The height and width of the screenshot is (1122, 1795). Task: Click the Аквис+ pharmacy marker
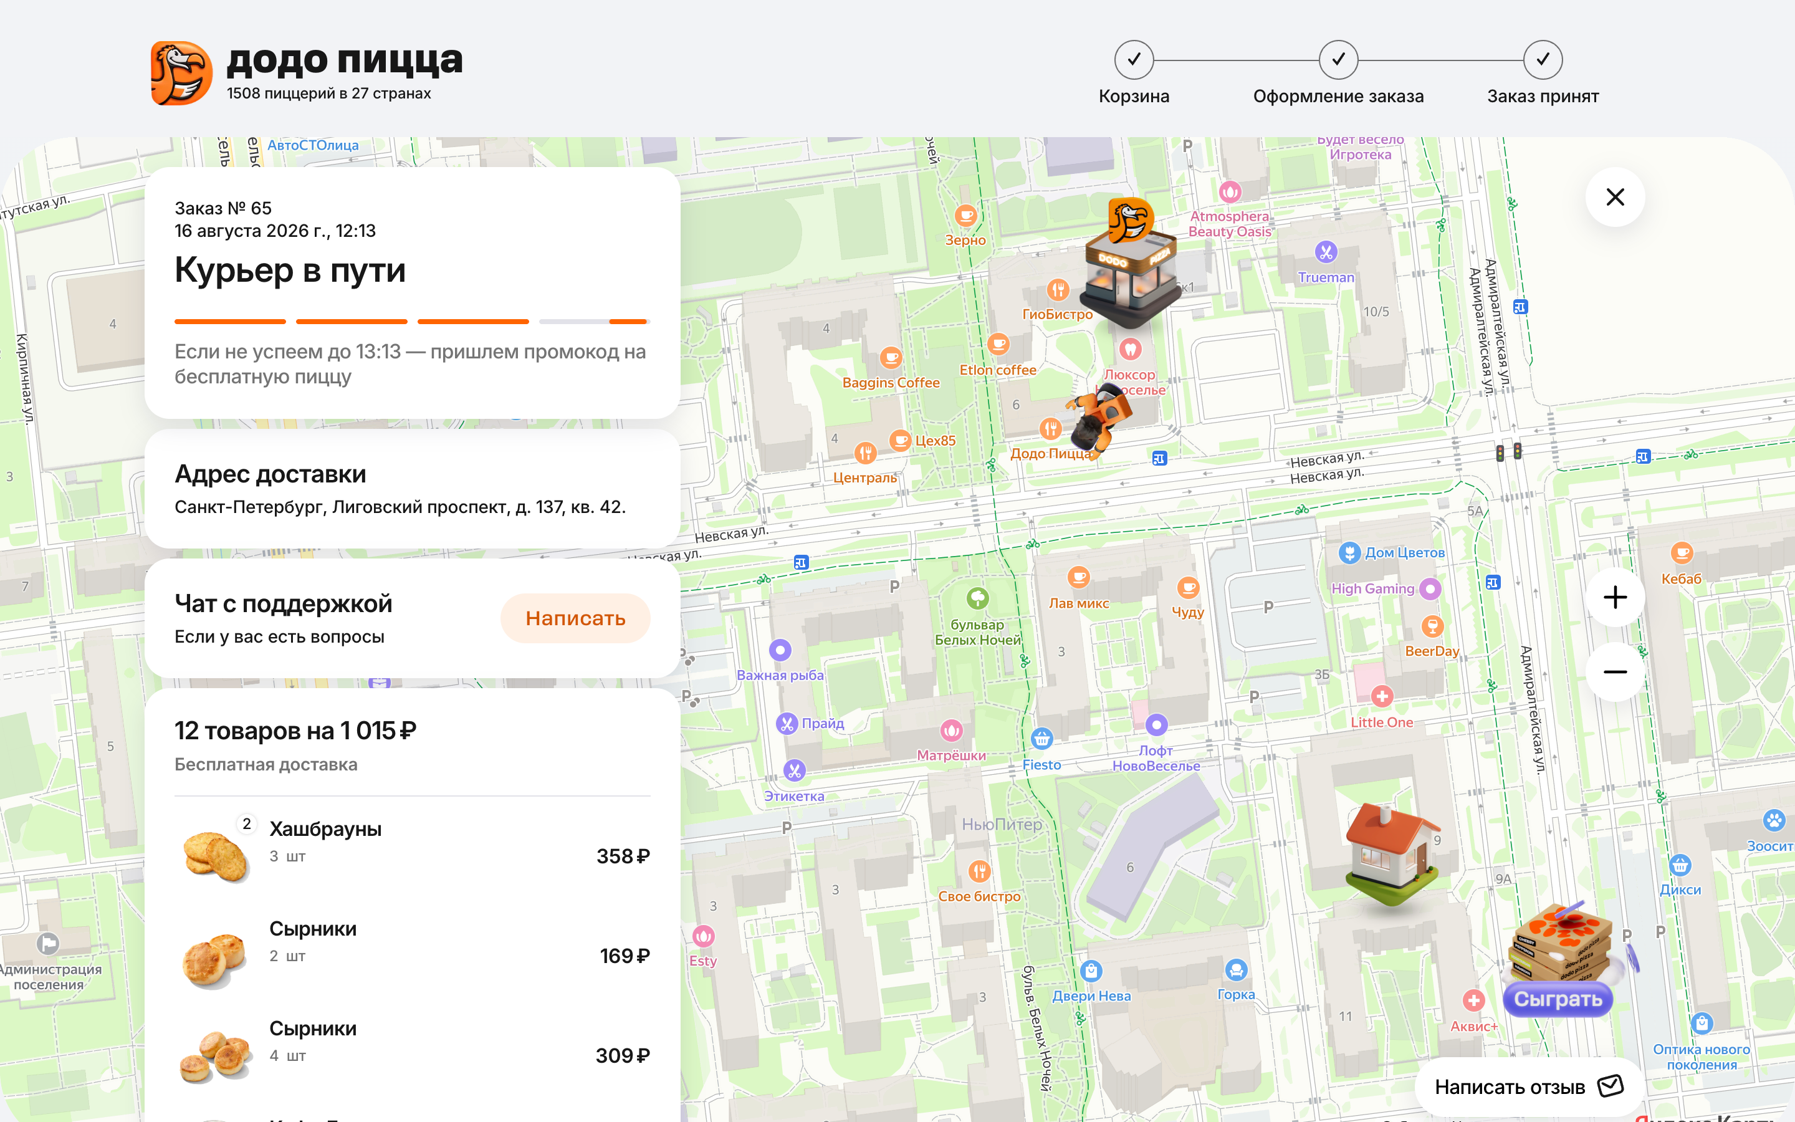tap(1474, 1000)
